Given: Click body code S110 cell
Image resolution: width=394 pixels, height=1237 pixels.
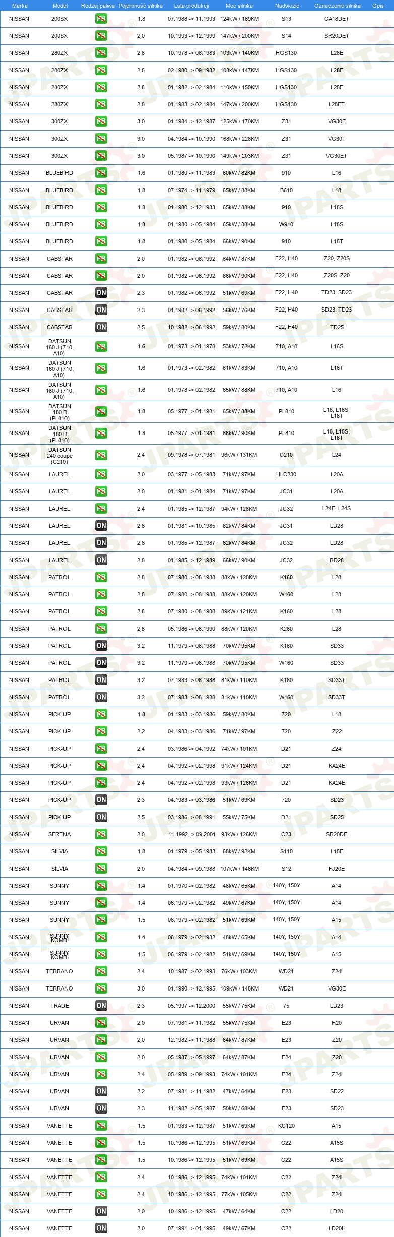Looking at the screenshot, I should [286, 851].
